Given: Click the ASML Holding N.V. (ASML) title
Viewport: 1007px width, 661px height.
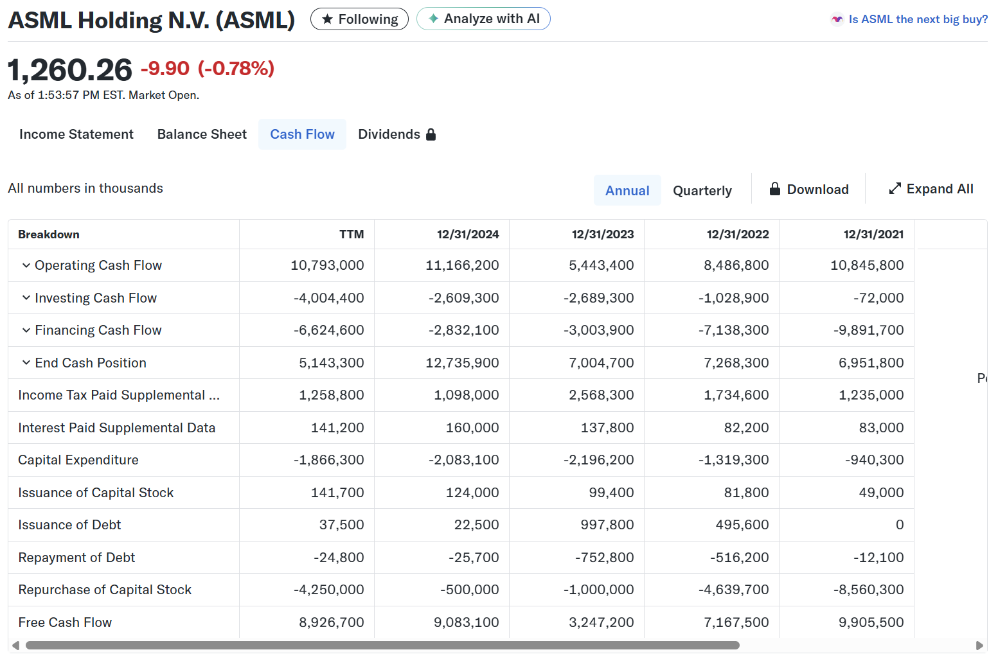Looking at the screenshot, I should click(151, 20).
